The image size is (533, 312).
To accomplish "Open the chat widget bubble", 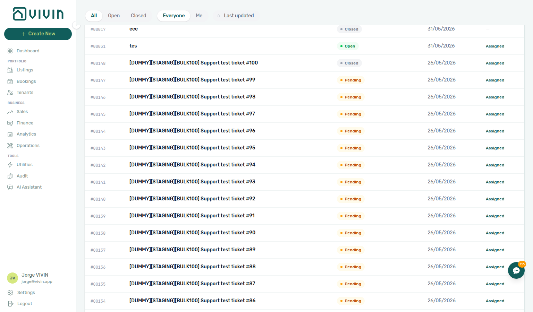I will pyautogui.click(x=516, y=270).
